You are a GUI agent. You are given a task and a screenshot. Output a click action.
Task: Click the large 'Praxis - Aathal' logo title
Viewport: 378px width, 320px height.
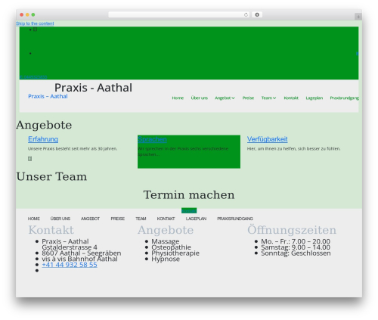tap(93, 88)
